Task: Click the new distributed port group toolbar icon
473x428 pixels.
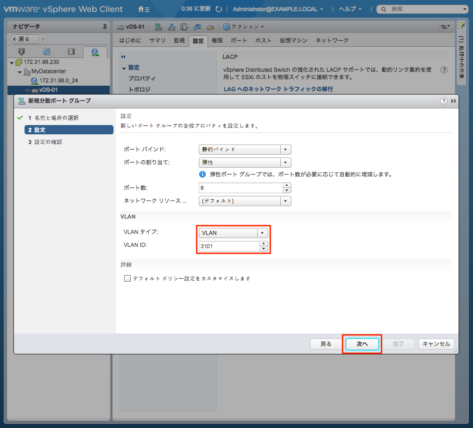Action: point(158,27)
